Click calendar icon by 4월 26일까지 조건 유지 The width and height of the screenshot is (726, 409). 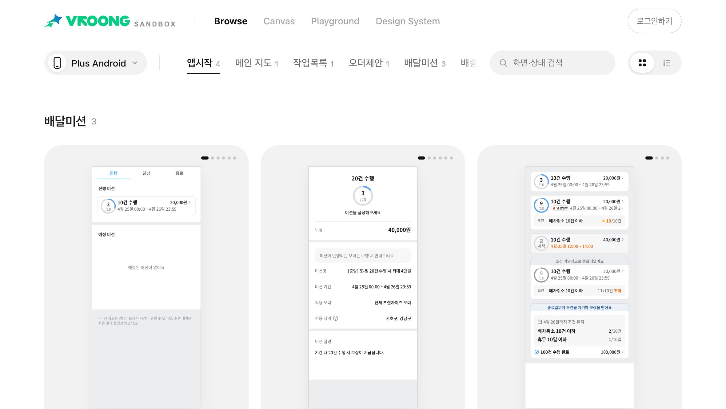(x=540, y=322)
